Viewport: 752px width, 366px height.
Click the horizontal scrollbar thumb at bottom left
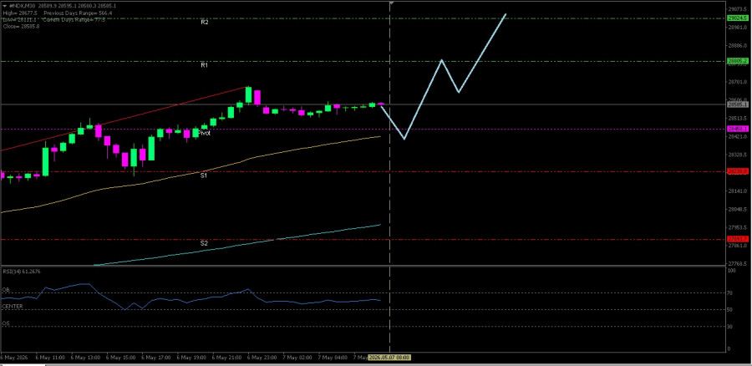pos(23,364)
